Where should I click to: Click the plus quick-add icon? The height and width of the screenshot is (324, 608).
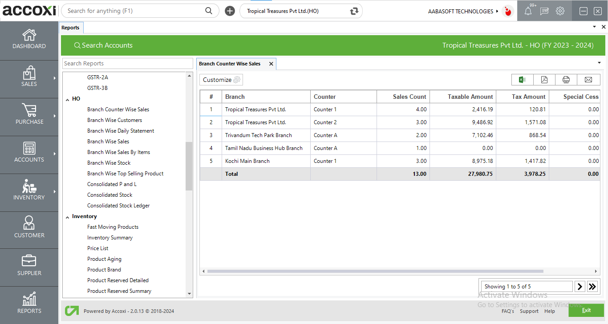(230, 11)
